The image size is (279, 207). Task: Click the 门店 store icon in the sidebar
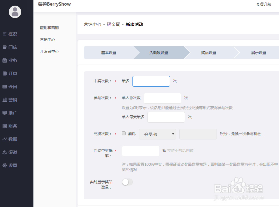5,47
